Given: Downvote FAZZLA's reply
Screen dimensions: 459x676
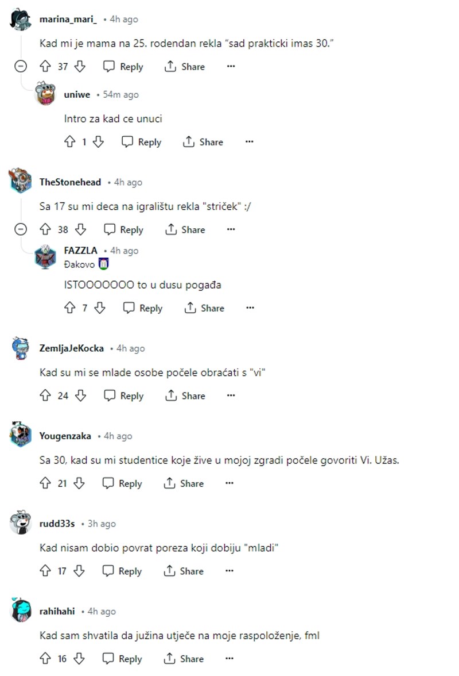Looking at the screenshot, I should click(x=100, y=308).
